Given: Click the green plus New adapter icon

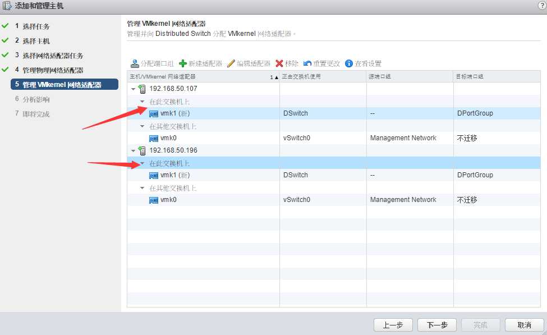Looking at the screenshot, I should click(x=183, y=63).
